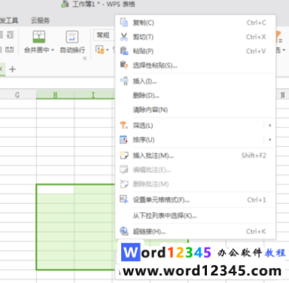Click the currency format icon under 常规
Screen dimensions: 289x283
[x=100, y=50]
